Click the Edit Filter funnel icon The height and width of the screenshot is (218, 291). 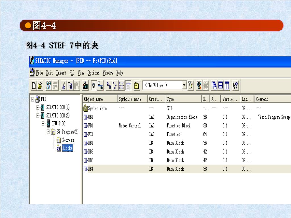(x=191, y=86)
